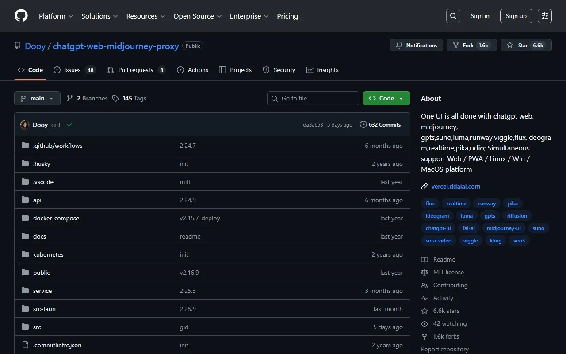Screen dimensions: 566x354
Task: Open the .husky folder
Action: [x=42, y=164]
